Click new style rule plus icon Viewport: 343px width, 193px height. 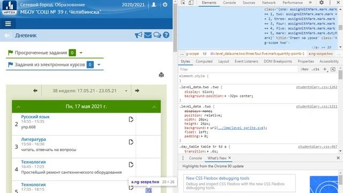[325, 69]
